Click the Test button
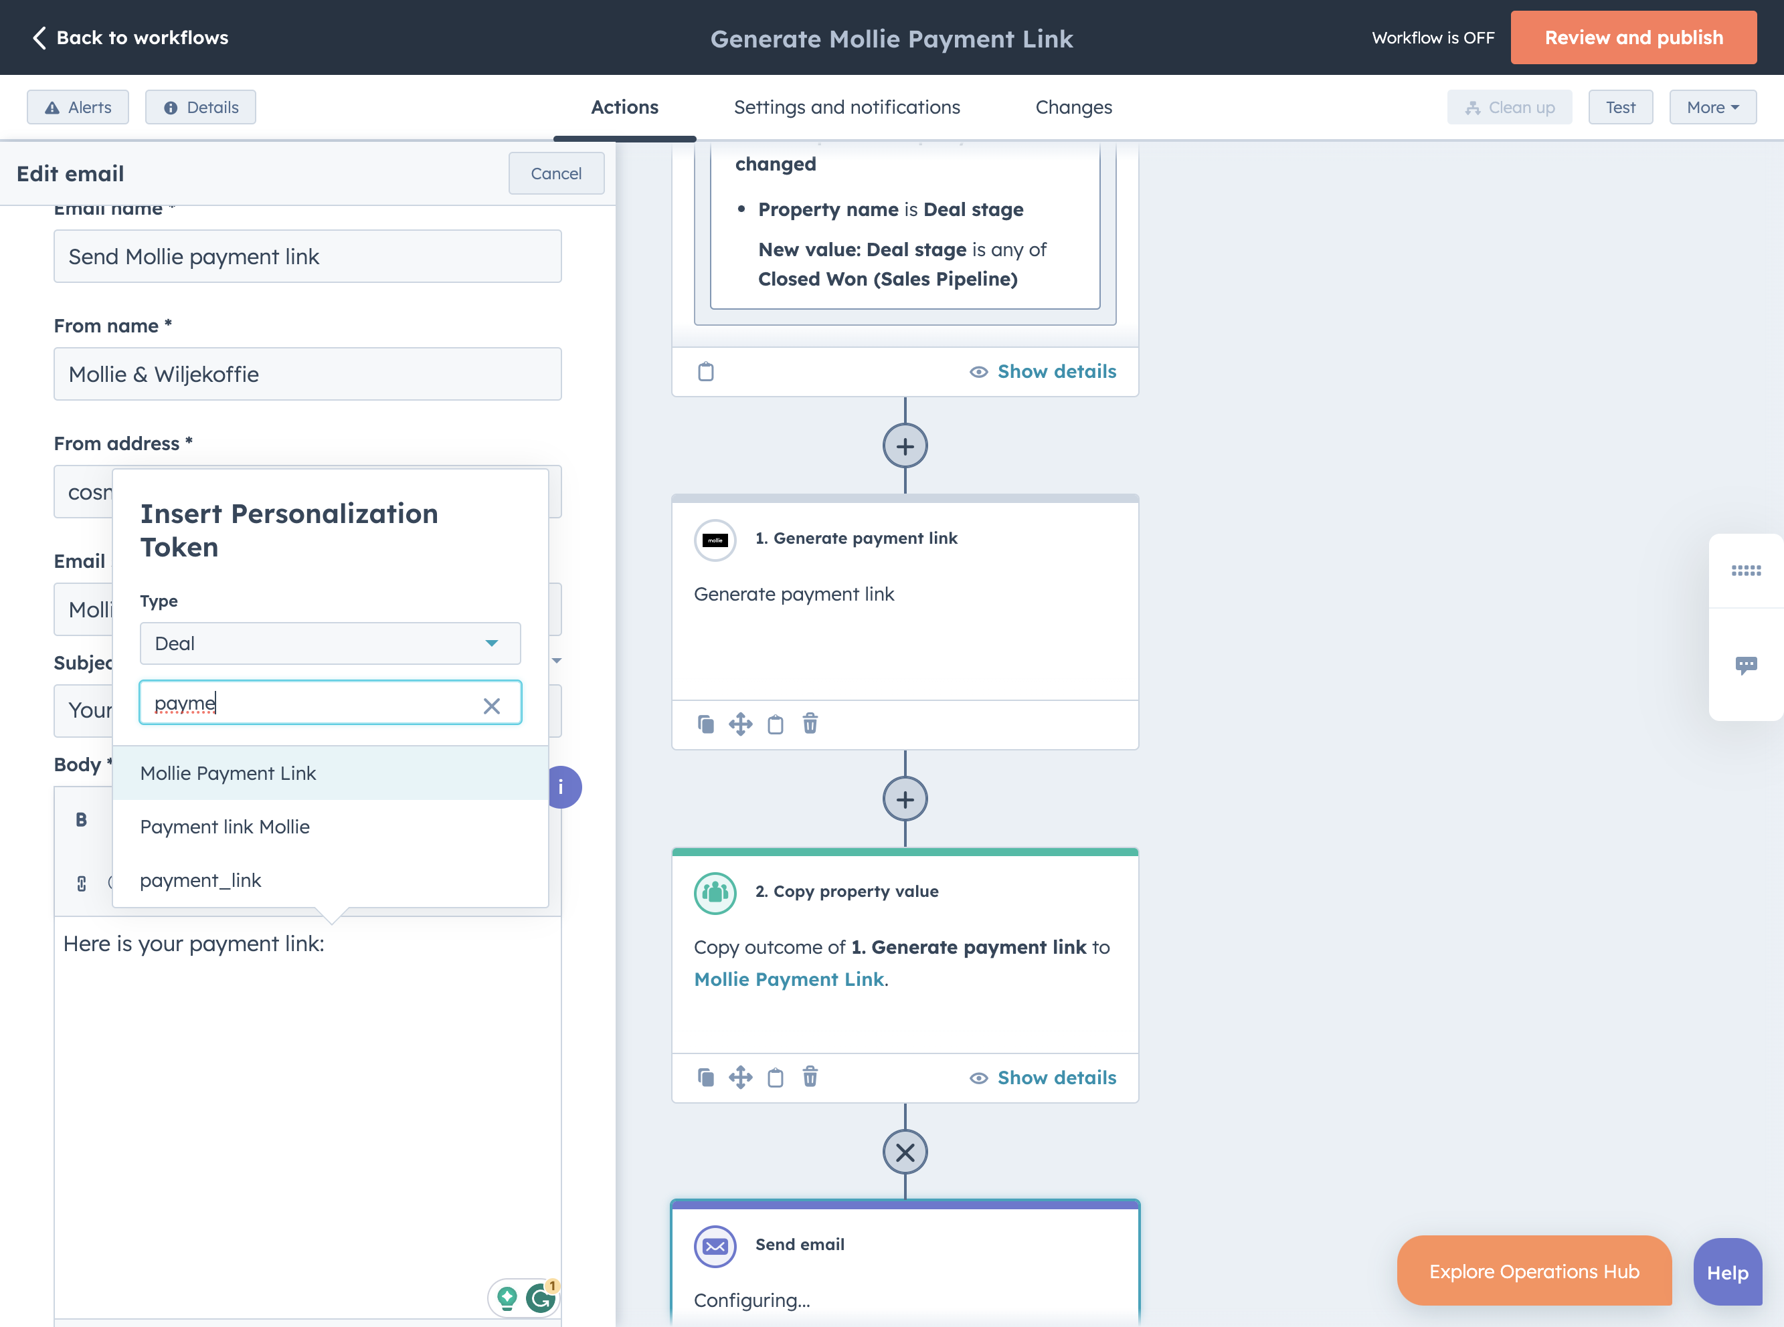The height and width of the screenshot is (1327, 1784). 1620,107
